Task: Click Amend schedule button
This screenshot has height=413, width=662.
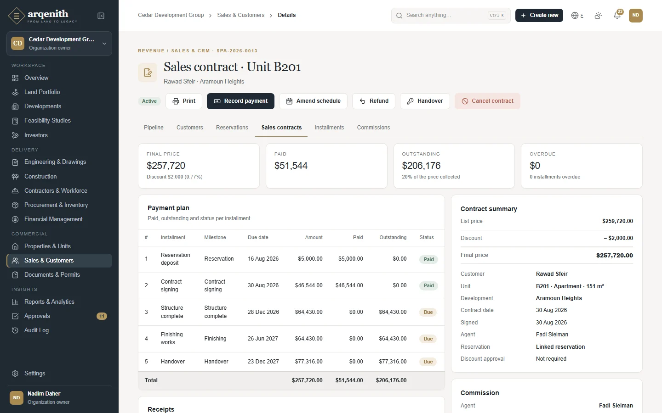Action: pyautogui.click(x=313, y=101)
